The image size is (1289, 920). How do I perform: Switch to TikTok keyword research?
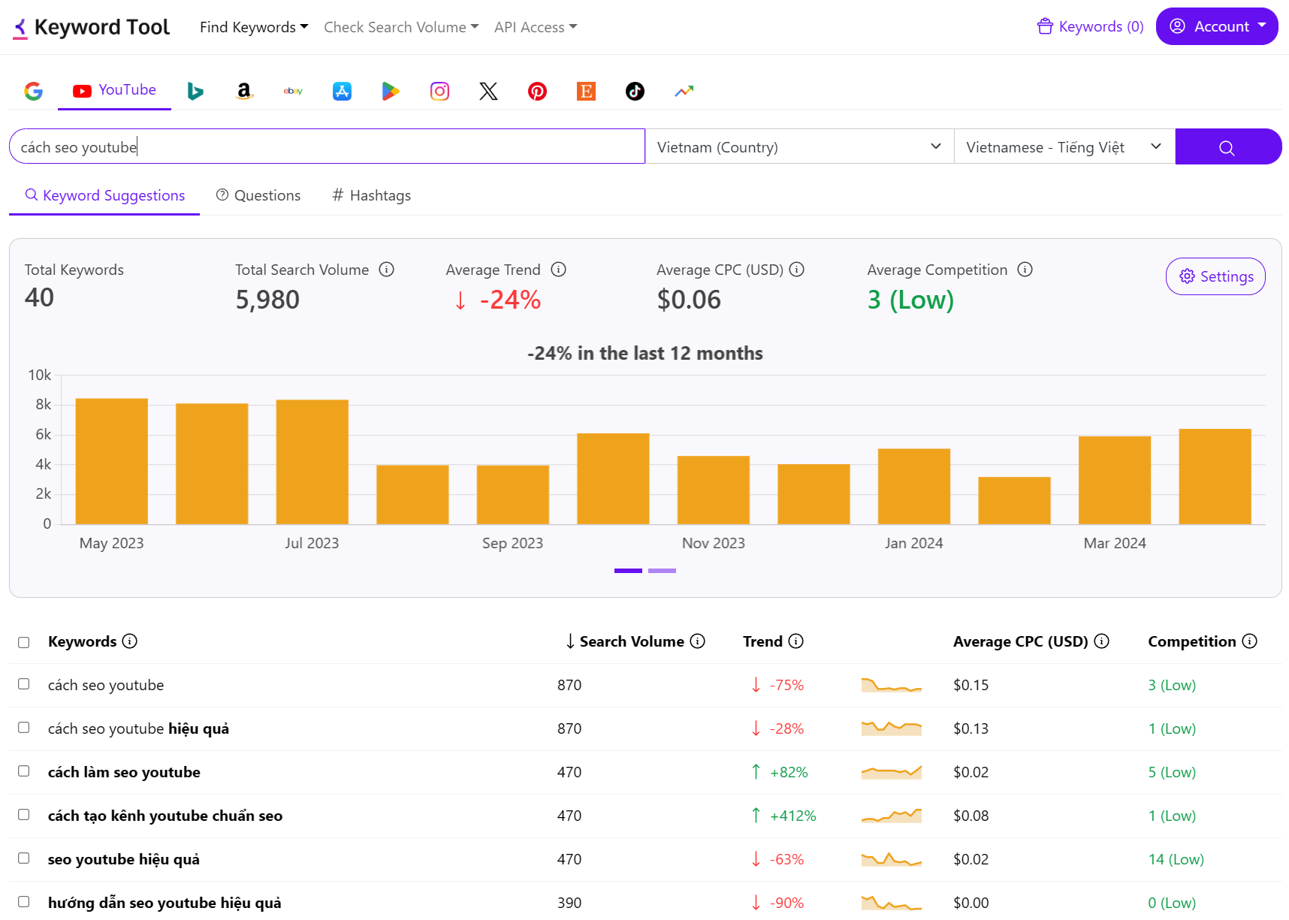635,91
